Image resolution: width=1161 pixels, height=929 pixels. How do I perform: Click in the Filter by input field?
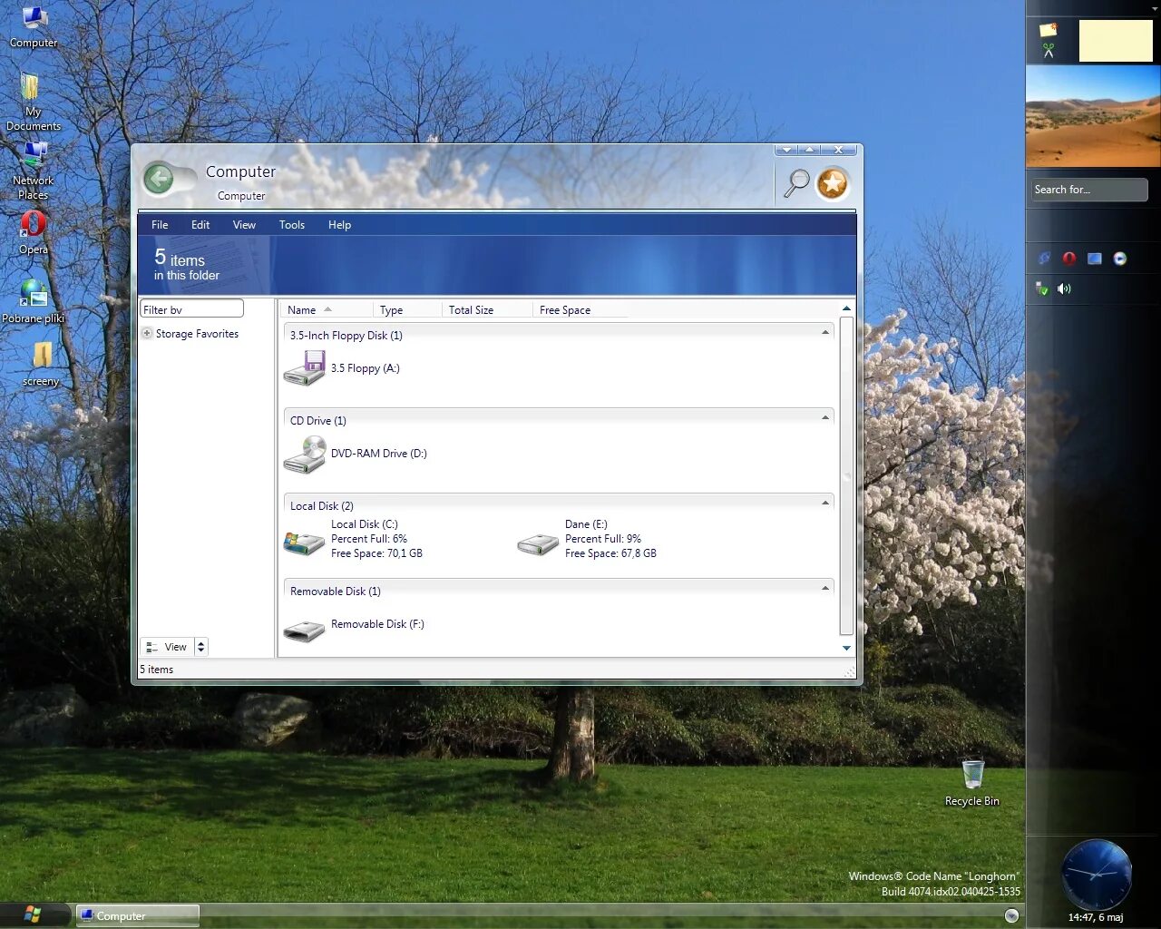191,309
